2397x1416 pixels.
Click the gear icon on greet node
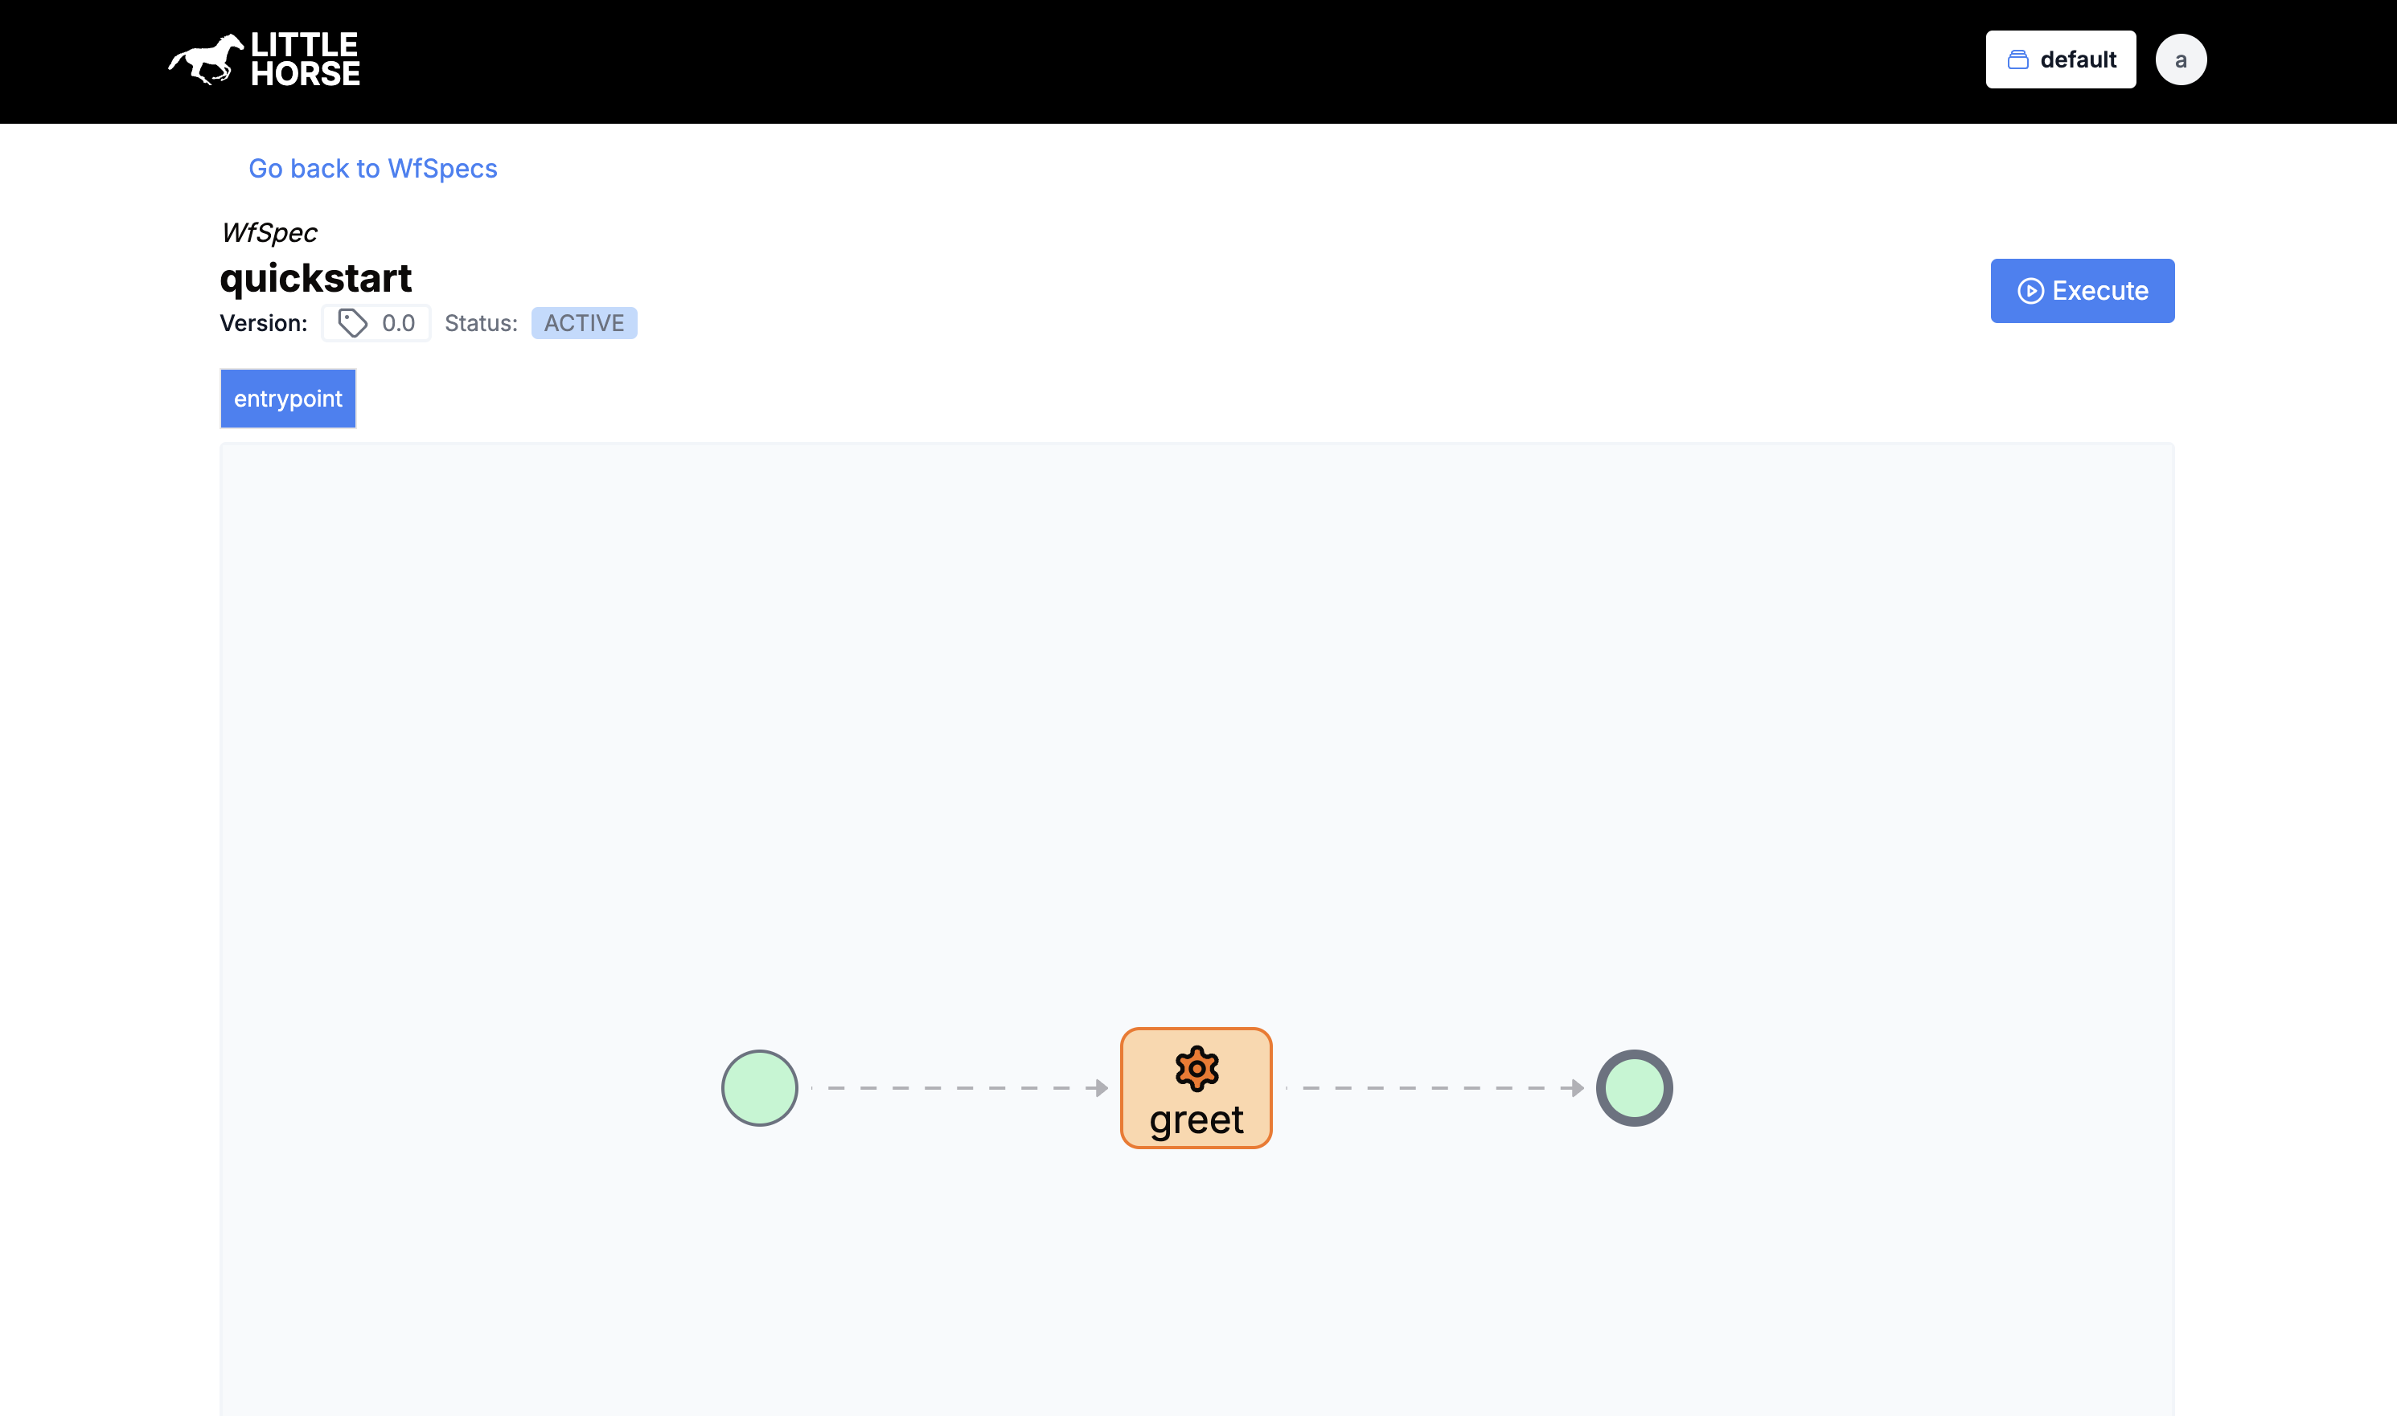point(1196,1067)
